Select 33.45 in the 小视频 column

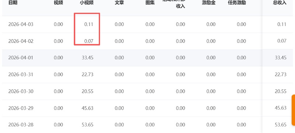pyautogui.click(x=87, y=58)
